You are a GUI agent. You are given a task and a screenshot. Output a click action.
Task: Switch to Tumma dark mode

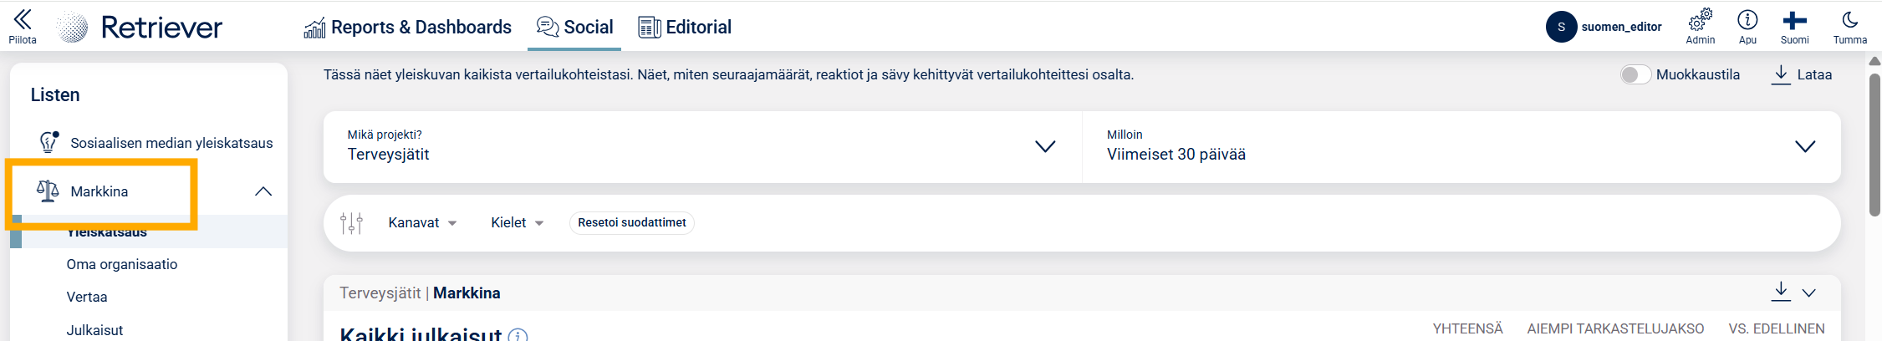point(1849,20)
